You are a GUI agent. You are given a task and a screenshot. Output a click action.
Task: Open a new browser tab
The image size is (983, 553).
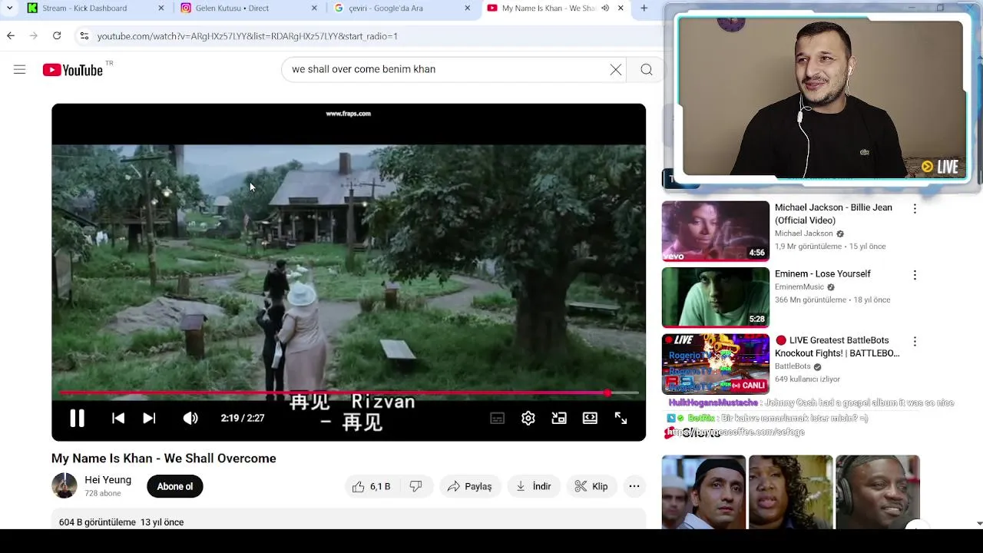pos(644,8)
